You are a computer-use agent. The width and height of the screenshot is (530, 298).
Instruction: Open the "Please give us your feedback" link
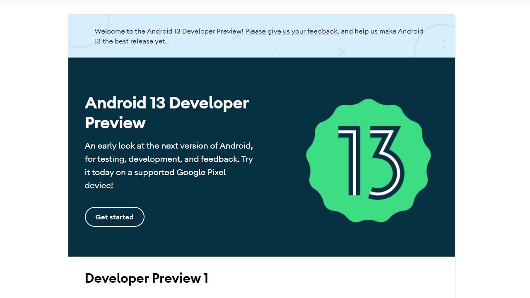tap(291, 31)
